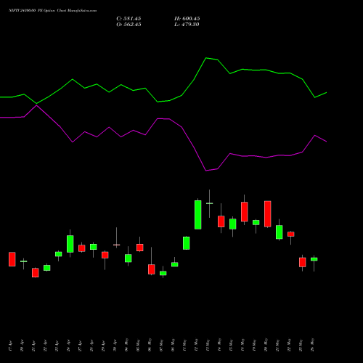Select the 04 May date label
Image resolution: width=363 pixels, height=363 pixels.
pos(126,345)
